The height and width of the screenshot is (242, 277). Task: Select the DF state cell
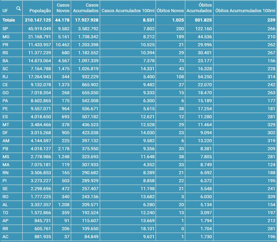click(x=5, y=132)
